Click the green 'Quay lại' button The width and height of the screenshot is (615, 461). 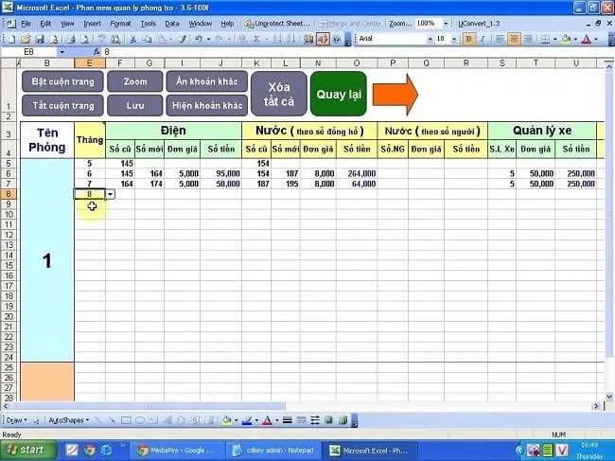pos(338,94)
